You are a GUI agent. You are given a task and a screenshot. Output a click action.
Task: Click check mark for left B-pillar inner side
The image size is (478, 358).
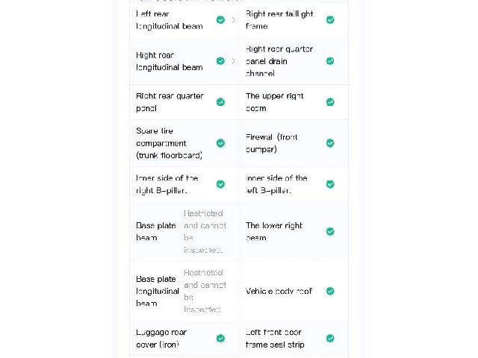pos(330,184)
